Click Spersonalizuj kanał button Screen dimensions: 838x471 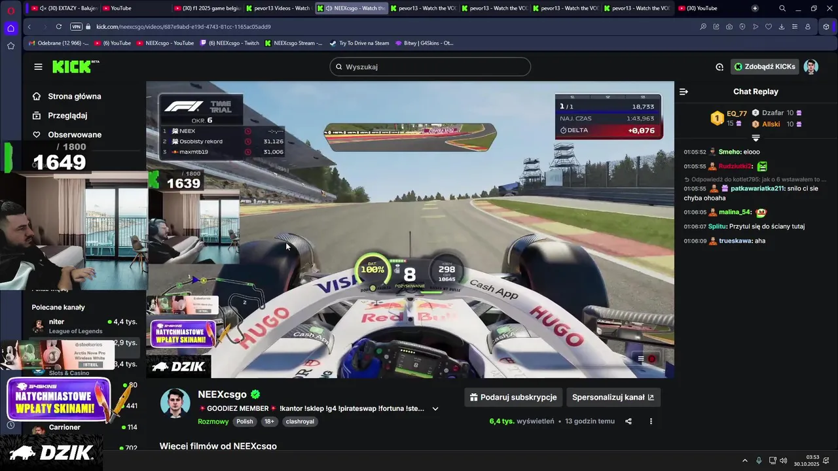[x=613, y=397]
